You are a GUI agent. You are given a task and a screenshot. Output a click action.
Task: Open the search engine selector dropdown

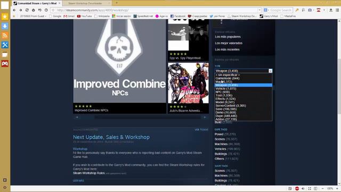tap(266, 10)
